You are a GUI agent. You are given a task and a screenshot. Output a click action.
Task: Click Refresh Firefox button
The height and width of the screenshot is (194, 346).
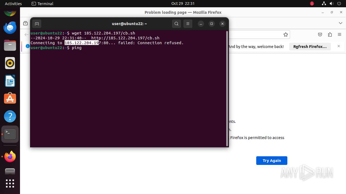[x=310, y=46]
